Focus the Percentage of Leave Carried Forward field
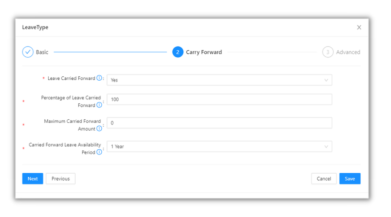The height and width of the screenshot is (217, 391). coord(219,99)
